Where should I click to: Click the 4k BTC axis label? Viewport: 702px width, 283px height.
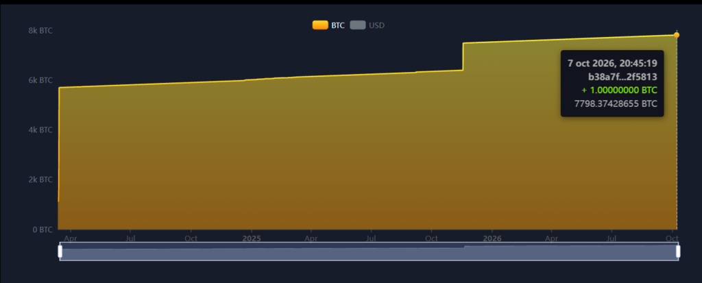click(x=40, y=130)
